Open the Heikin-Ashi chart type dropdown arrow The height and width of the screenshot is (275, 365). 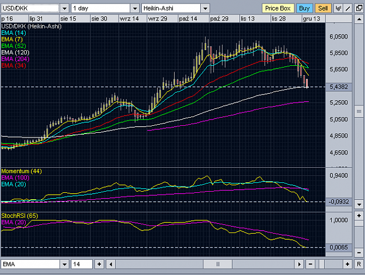pos(205,9)
